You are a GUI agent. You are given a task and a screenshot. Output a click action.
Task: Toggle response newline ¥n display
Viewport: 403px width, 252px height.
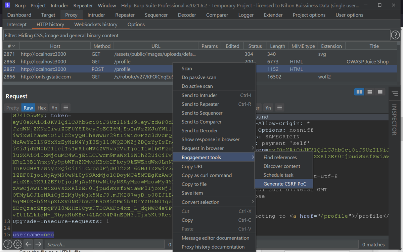(x=268, y=108)
